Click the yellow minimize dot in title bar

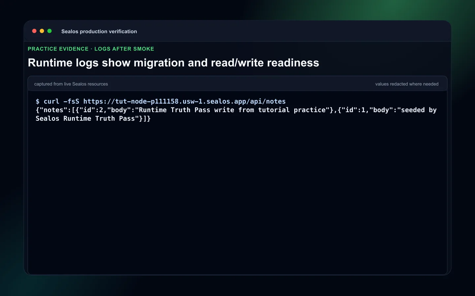[42, 31]
